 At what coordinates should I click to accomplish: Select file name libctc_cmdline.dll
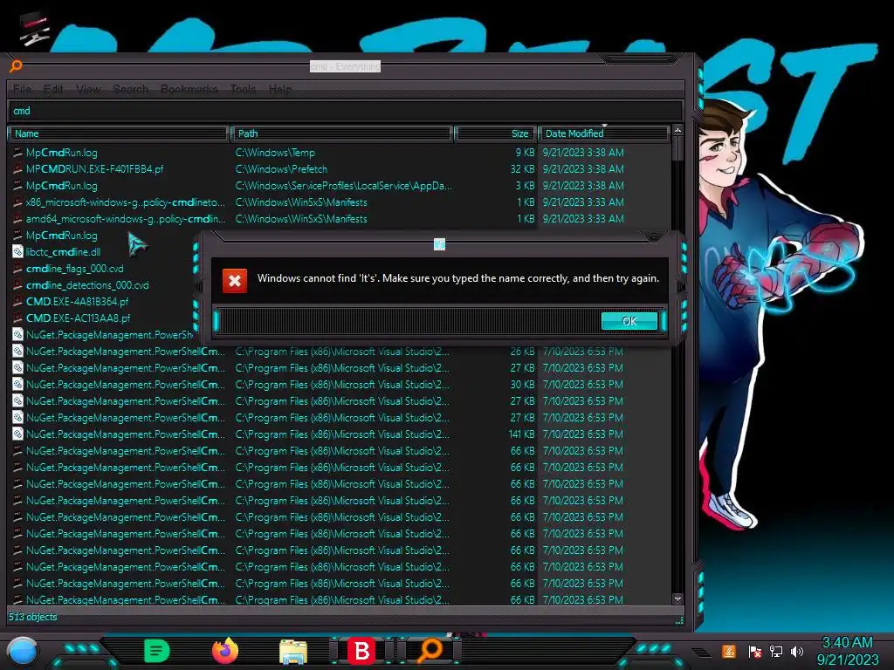[x=63, y=252]
